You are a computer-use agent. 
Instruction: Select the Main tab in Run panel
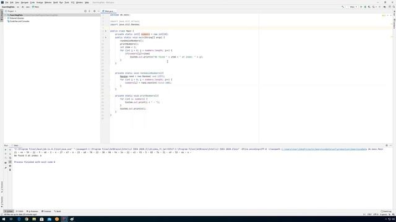coord(15,146)
